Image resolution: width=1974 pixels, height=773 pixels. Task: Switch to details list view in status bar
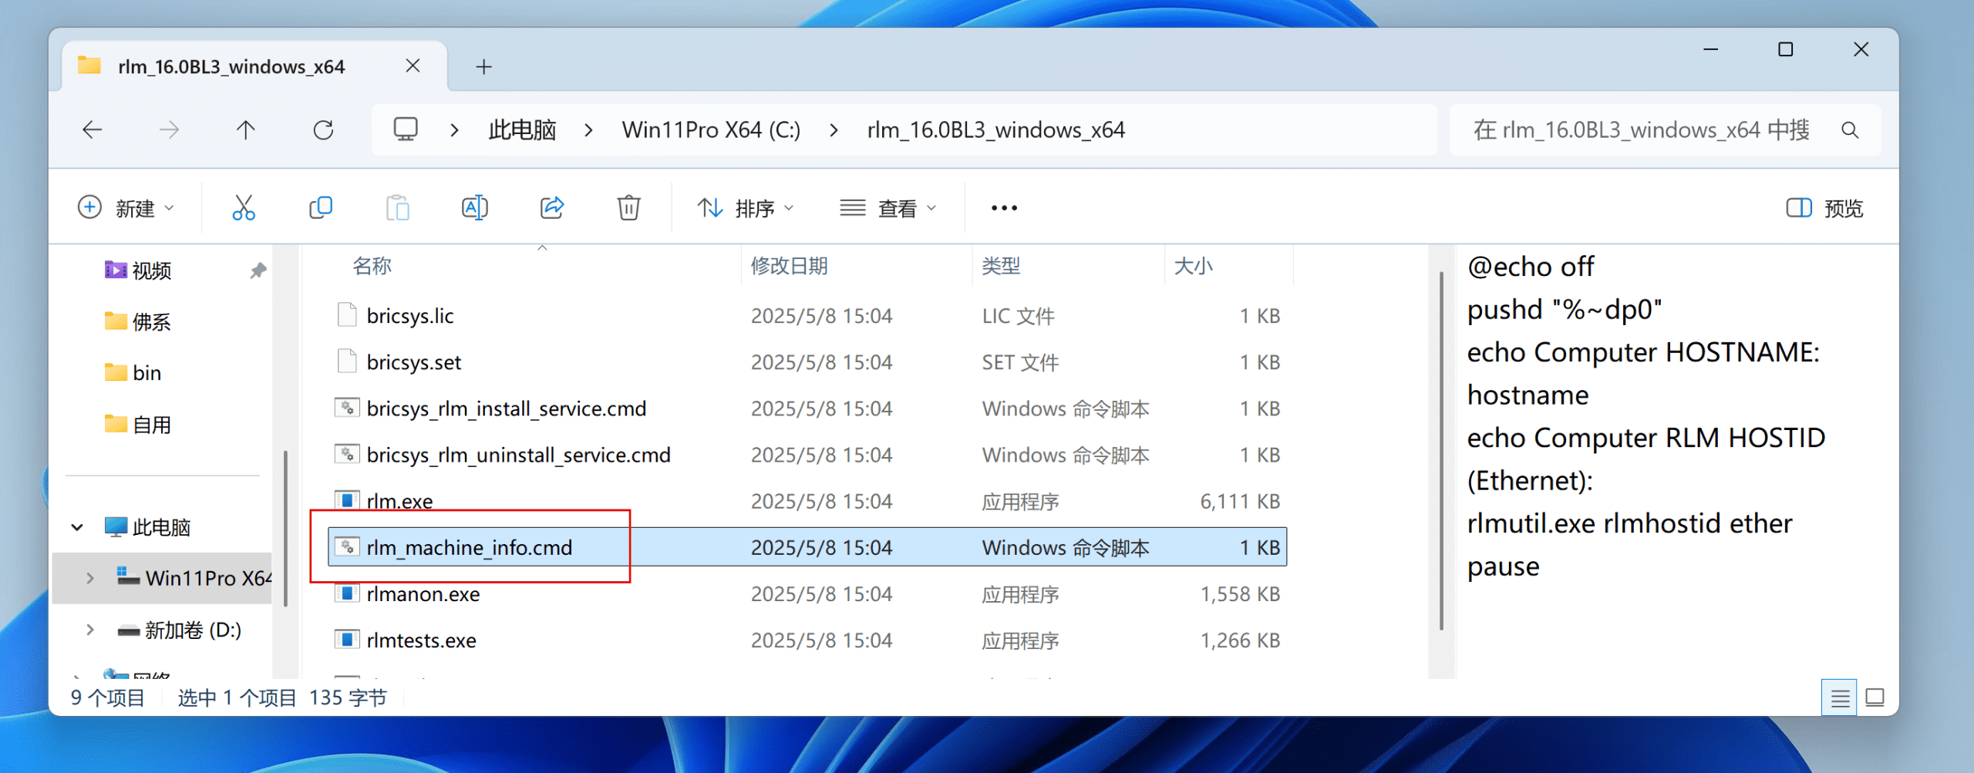[1840, 698]
